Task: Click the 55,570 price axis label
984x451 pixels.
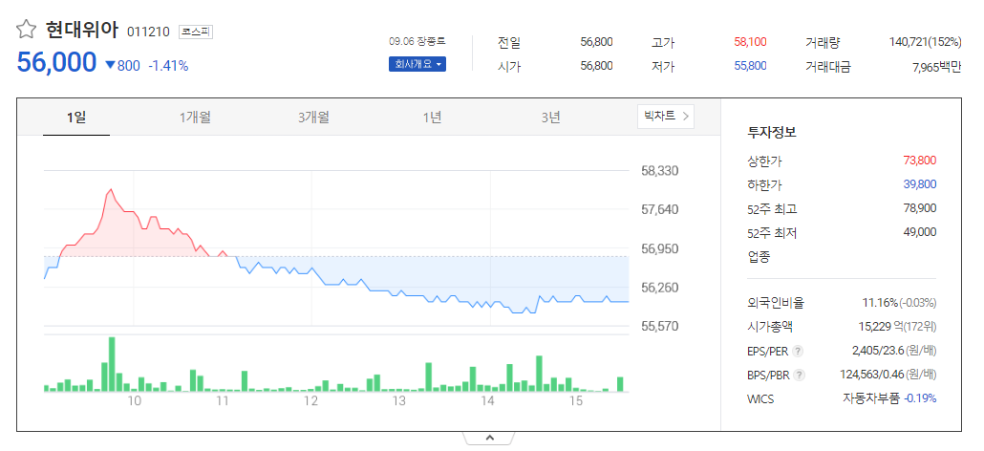Action: [x=660, y=327]
